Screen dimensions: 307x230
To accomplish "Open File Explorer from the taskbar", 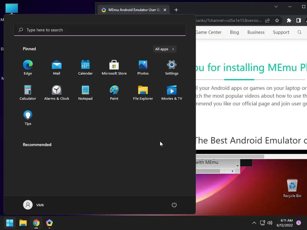I will [x=23, y=223].
